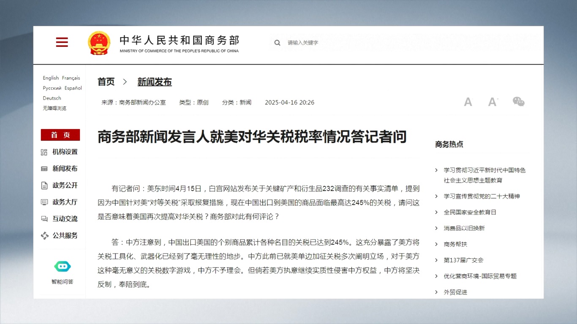Open the 智能问答 chatbot robot icon

click(62, 267)
